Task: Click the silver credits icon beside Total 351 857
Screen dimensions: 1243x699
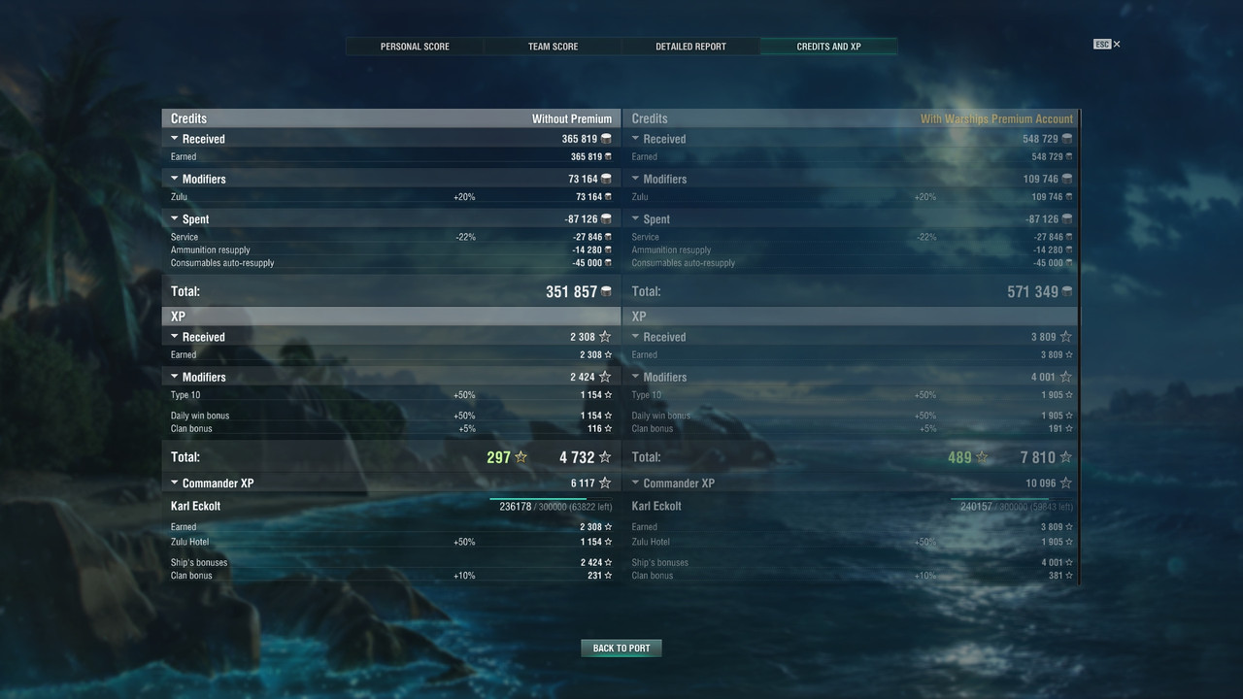Action: pos(606,292)
